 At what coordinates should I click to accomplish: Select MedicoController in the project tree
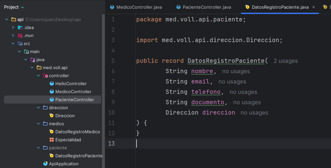pos(73,92)
